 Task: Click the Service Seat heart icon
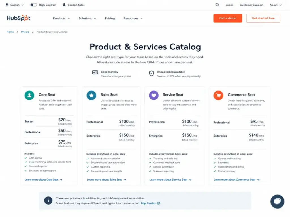(x=154, y=96)
